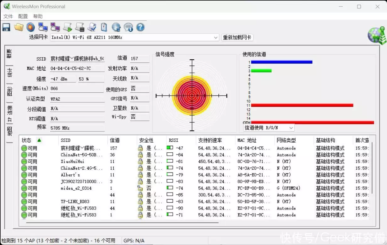Screen dimensions: 387x245
Task: Click the purple two-monitors network icon
Action: tap(55, 27)
